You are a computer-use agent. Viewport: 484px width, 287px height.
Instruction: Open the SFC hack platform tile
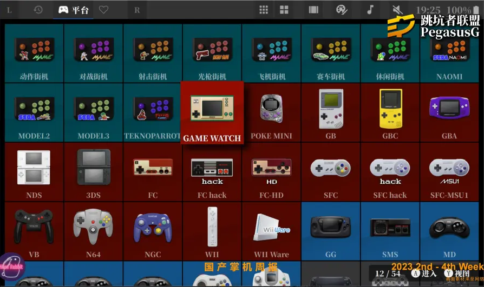(x=390, y=172)
